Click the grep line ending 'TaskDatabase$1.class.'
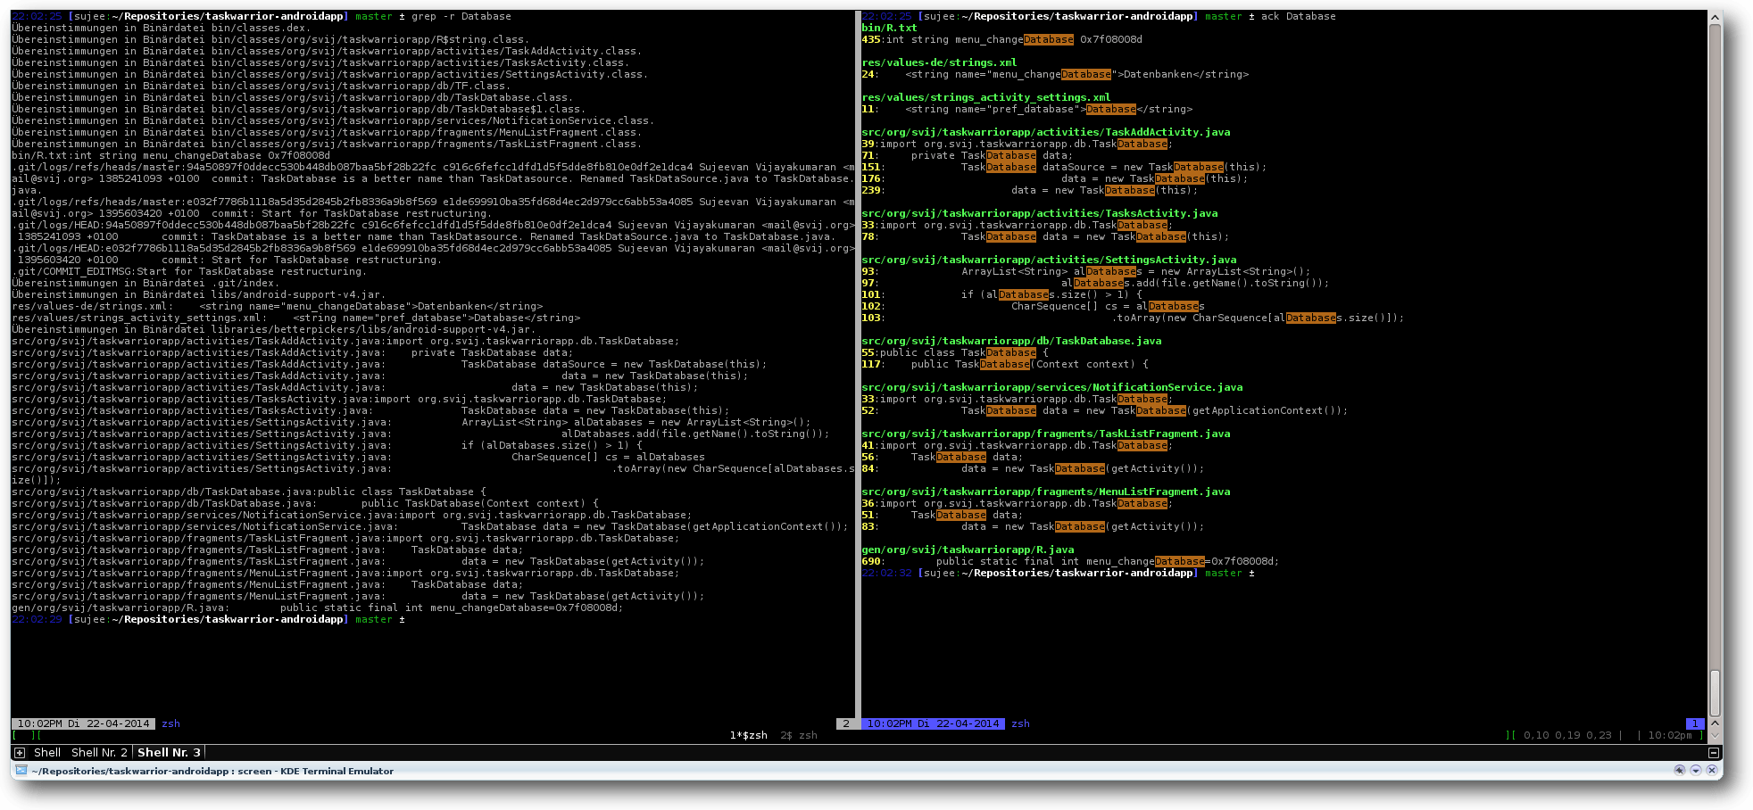Screen dimensions: 1753x810 299,109
